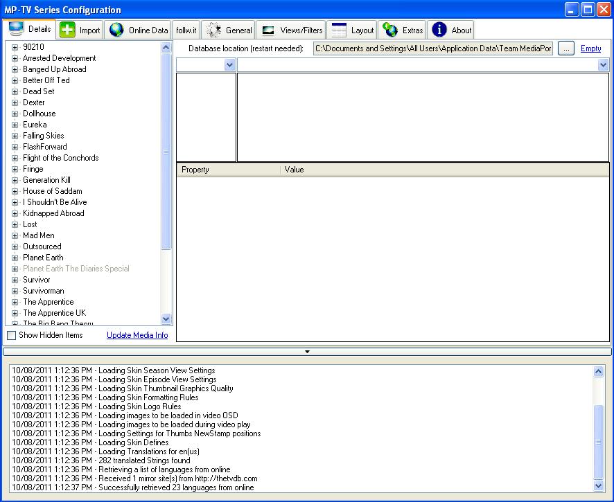The height and width of the screenshot is (502, 614).
Task: Click the browse button with ellipsis
Action: click(x=565, y=48)
